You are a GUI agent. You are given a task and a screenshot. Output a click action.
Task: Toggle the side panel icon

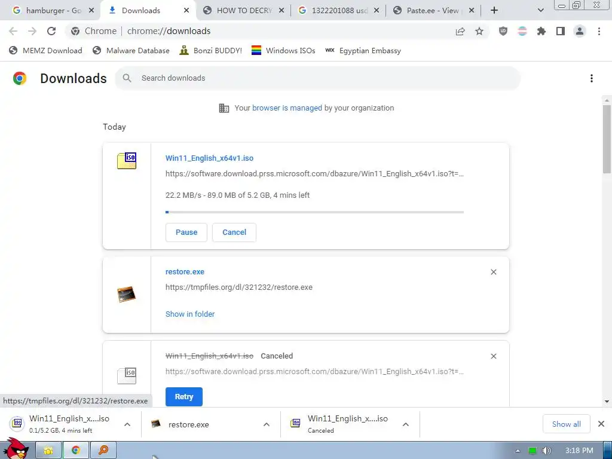[561, 31]
